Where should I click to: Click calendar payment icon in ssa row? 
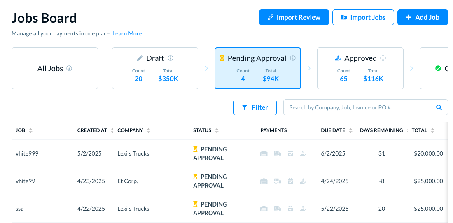290,209
